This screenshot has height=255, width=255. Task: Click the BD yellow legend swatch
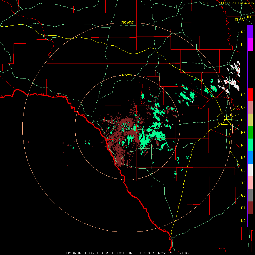coord(250,120)
